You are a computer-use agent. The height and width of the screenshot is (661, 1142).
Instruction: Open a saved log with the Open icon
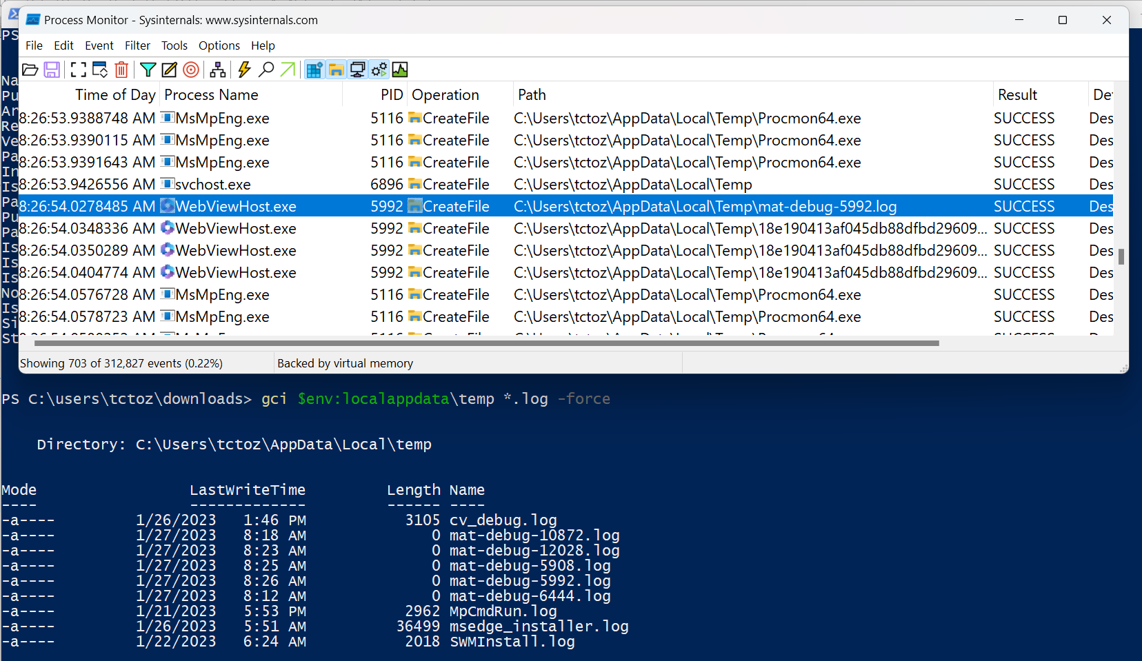30,70
